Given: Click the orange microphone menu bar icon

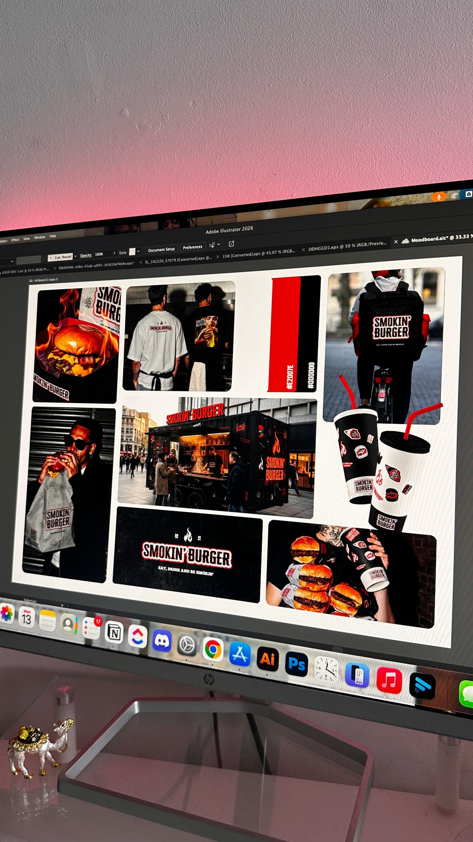Looking at the screenshot, I should (438, 197).
